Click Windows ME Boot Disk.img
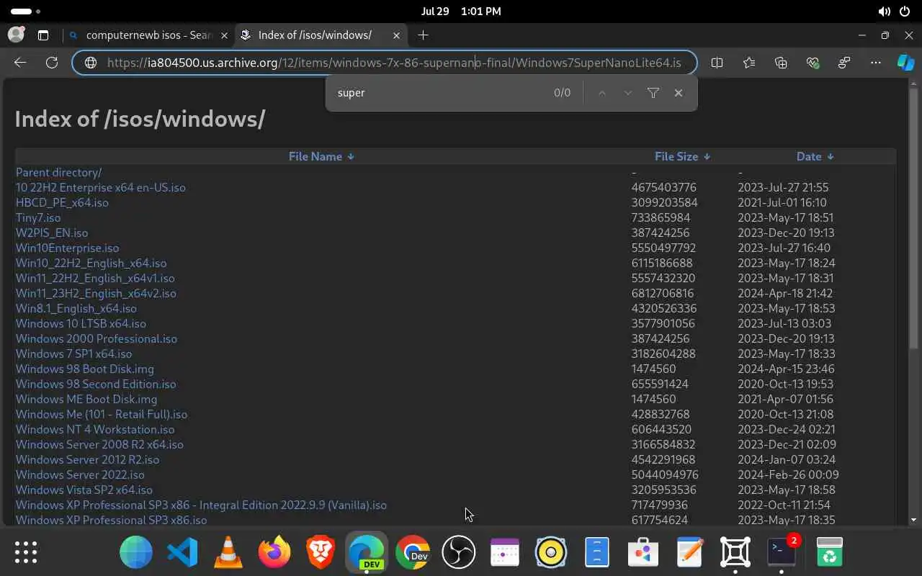The width and height of the screenshot is (922, 576). pyautogui.click(x=86, y=399)
